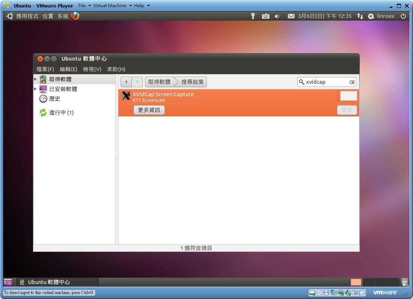Viewport: 413px width, 299px height.
Task: Go forward with the right arrow button
Action: pos(137,82)
